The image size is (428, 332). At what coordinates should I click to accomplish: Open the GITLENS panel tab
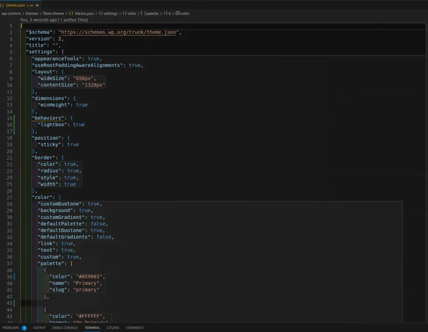(x=113, y=328)
